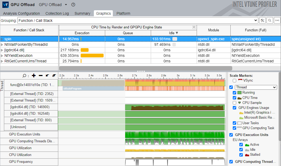Image resolution: width=281 pixels, height=166 pixels.
Task: Open the help question mark icon
Action: click(x=73, y=5)
